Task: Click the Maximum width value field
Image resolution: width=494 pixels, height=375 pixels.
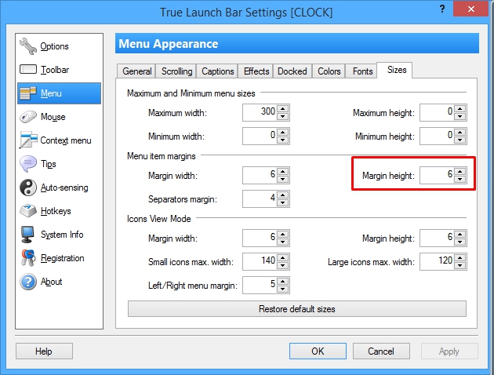Action: 260,112
